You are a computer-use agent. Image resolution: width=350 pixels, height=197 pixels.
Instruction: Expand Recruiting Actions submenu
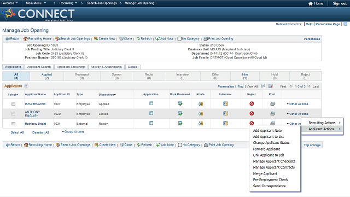point(322,123)
